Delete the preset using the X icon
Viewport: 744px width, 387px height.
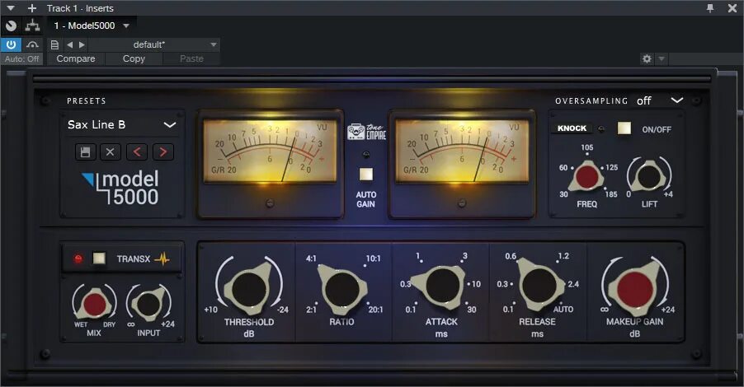(x=110, y=152)
